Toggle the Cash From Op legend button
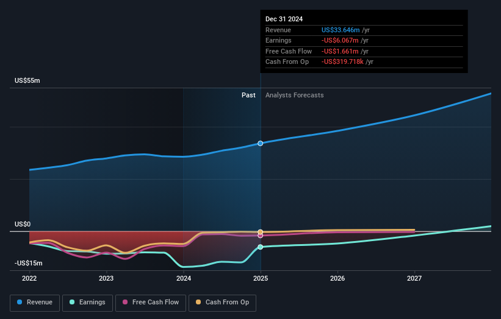This screenshot has height=319, width=501. coord(222,303)
